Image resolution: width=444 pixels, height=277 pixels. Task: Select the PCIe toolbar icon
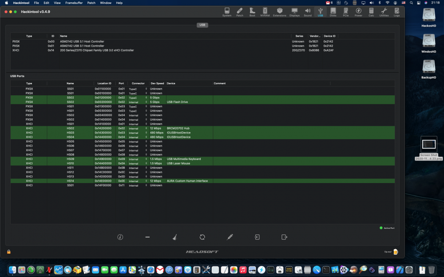point(345,12)
